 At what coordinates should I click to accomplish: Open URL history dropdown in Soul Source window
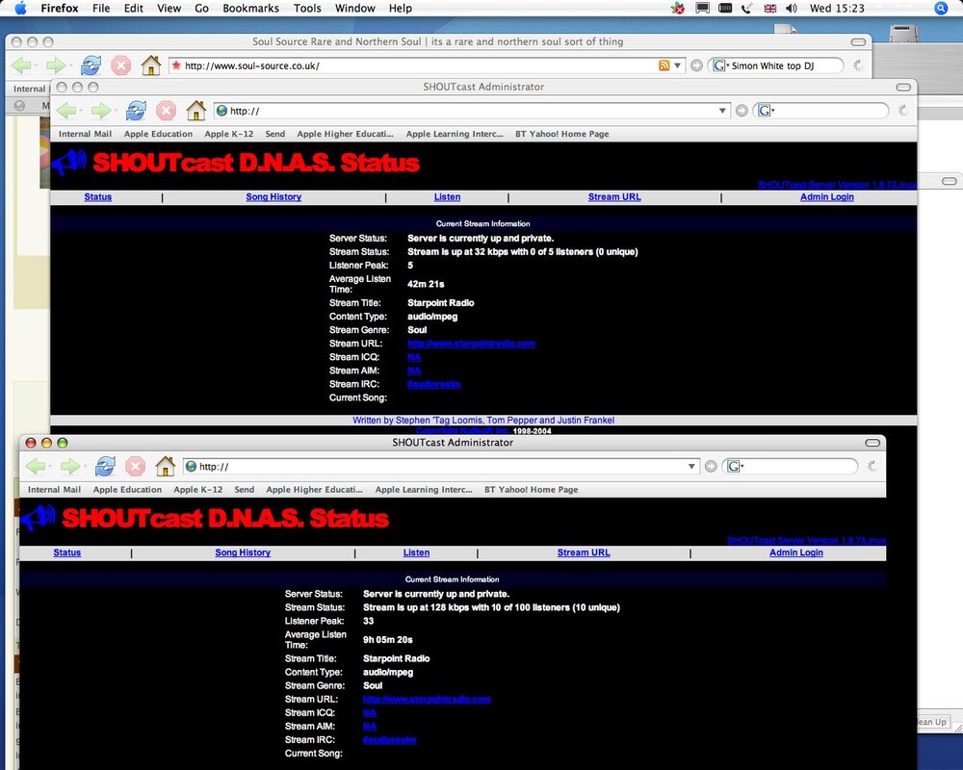[677, 65]
